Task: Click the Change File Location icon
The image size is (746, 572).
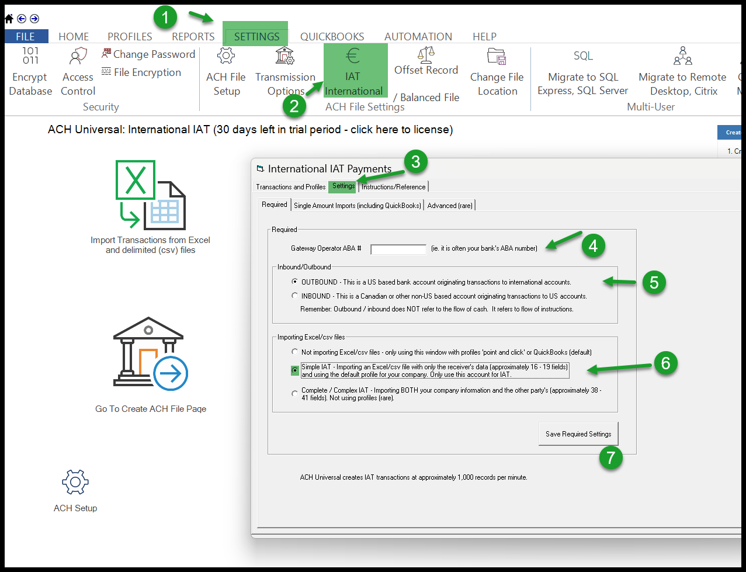Action: [497, 57]
